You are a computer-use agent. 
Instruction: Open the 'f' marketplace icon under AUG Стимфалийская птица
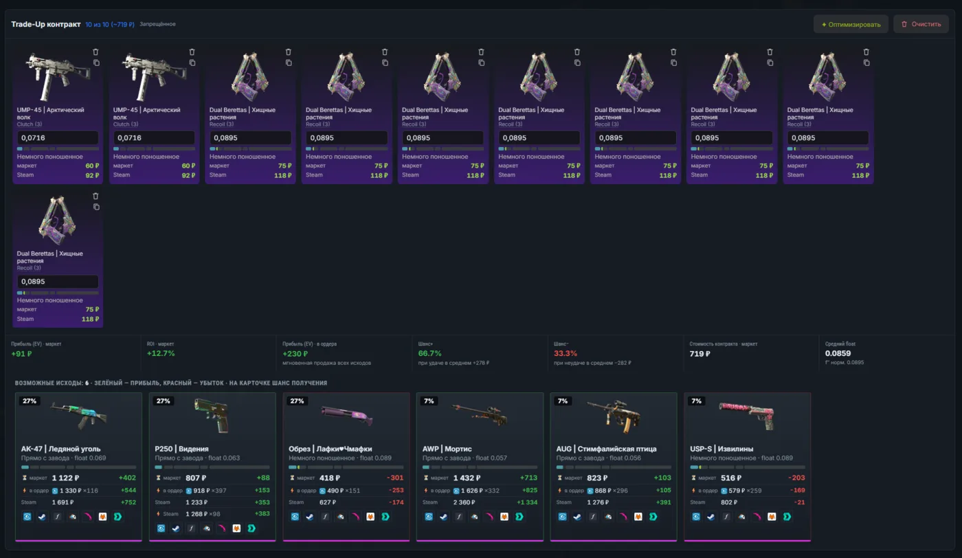click(594, 516)
